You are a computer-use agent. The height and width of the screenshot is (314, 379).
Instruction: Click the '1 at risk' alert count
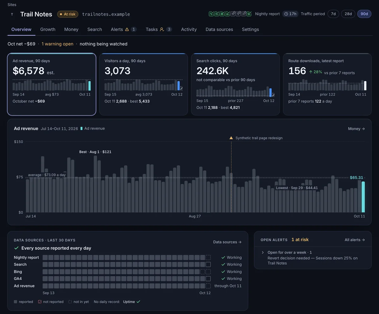click(300, 240)
